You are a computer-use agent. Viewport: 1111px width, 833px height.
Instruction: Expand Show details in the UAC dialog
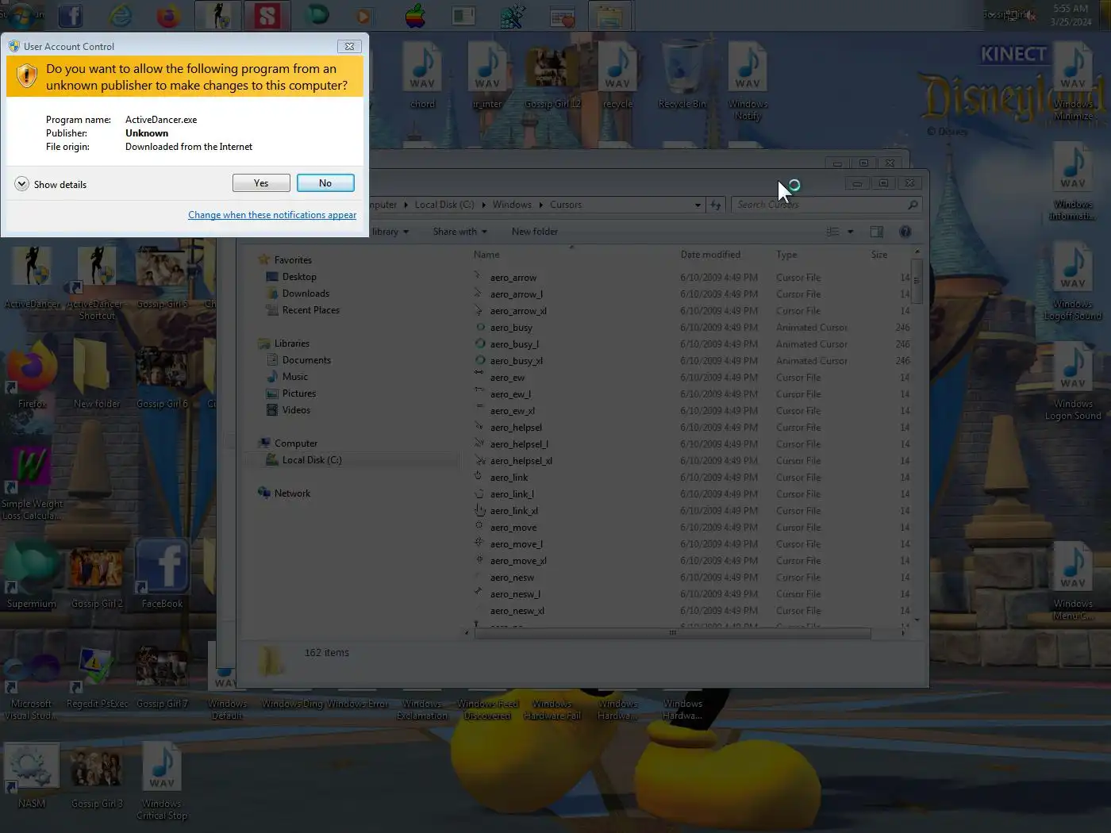[x=51, y=184]
